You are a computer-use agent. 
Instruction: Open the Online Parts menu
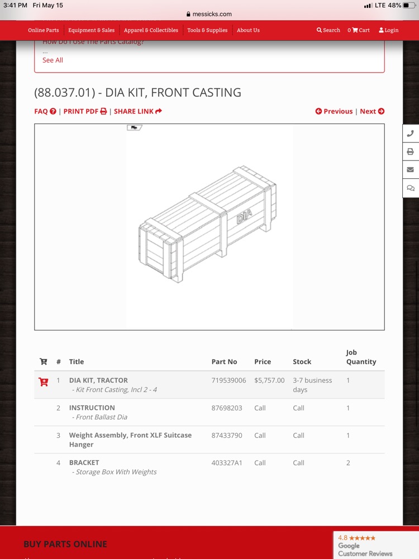point(44,30)
